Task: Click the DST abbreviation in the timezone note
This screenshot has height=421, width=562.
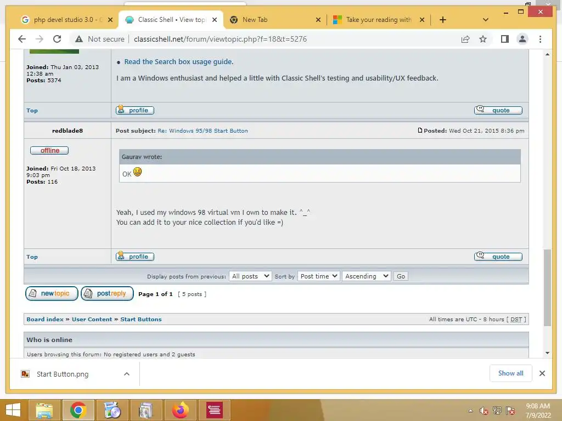Action: click(x=516, y=320)
